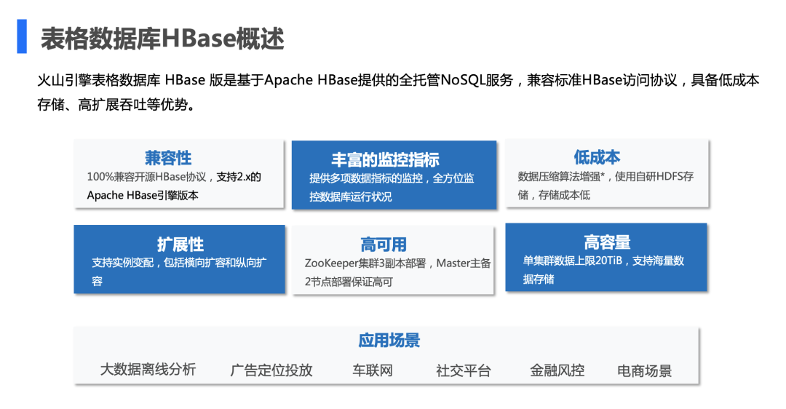Click the text 100%兼容开源HBase协议

pos(146,177)
